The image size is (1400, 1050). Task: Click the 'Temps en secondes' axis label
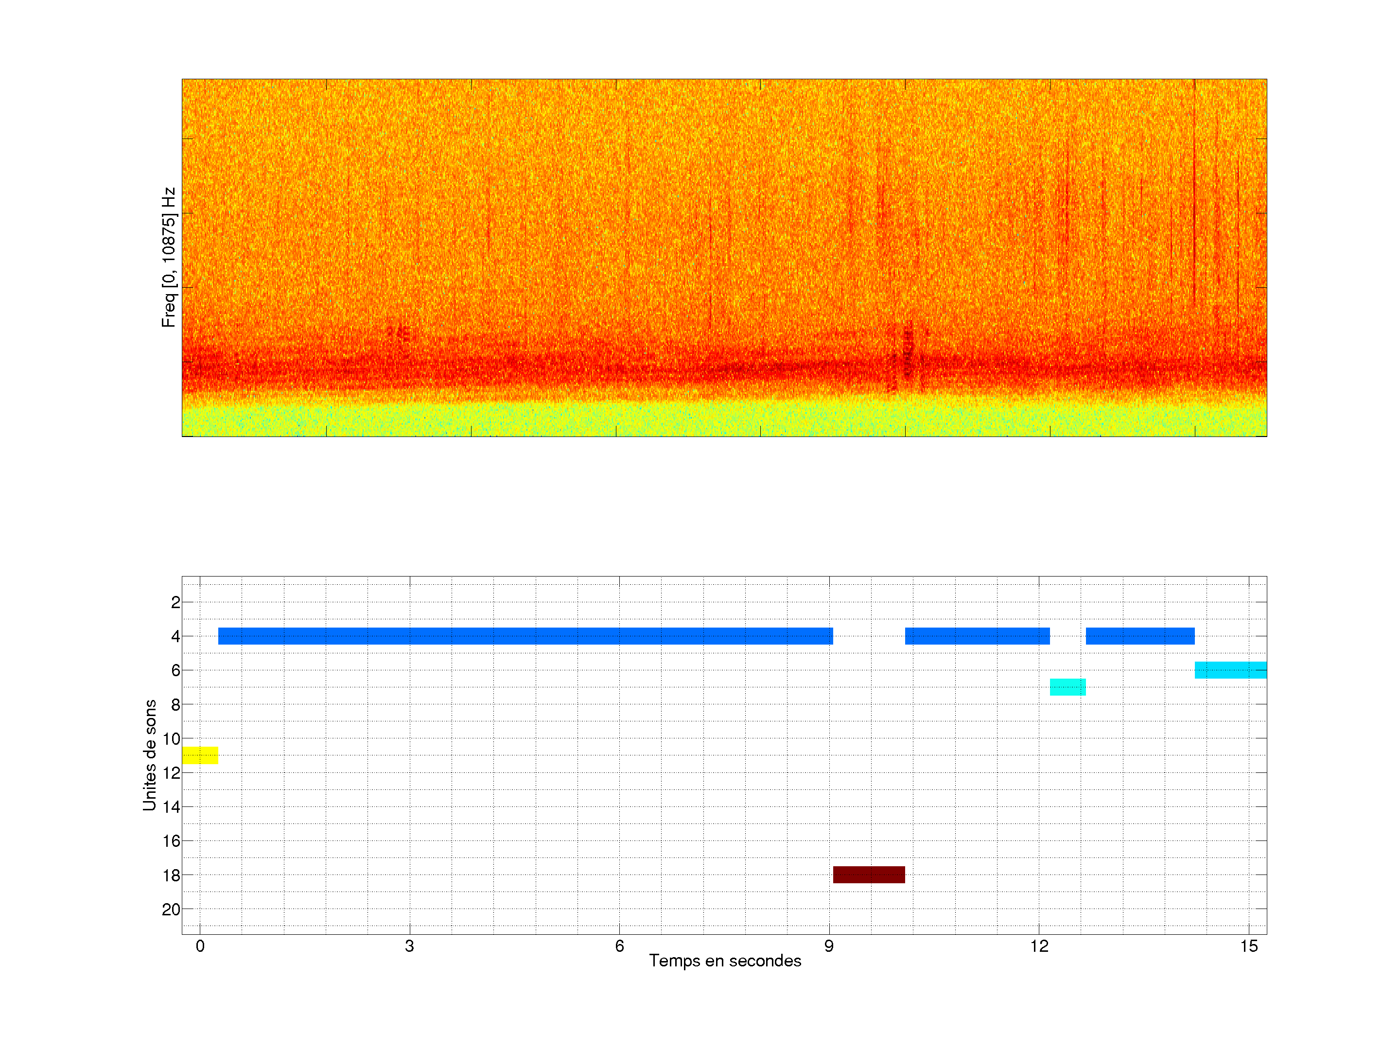pyautogui.click(x=725, y=961)
